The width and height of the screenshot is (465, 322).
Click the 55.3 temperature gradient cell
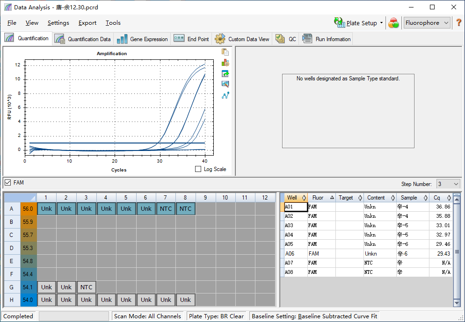pyautogui.click(x=28, y=248)
